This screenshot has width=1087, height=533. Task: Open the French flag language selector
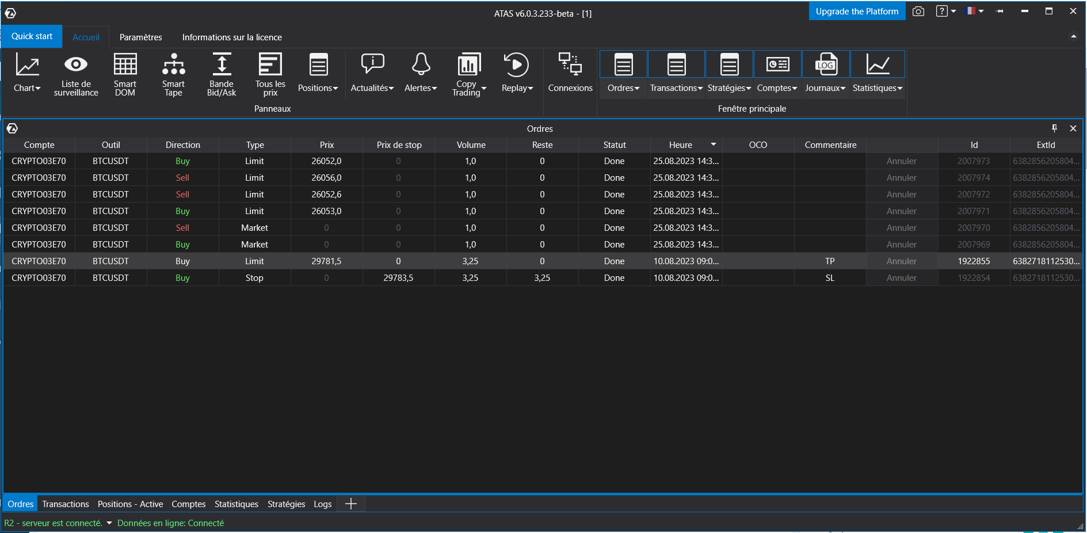970,11
